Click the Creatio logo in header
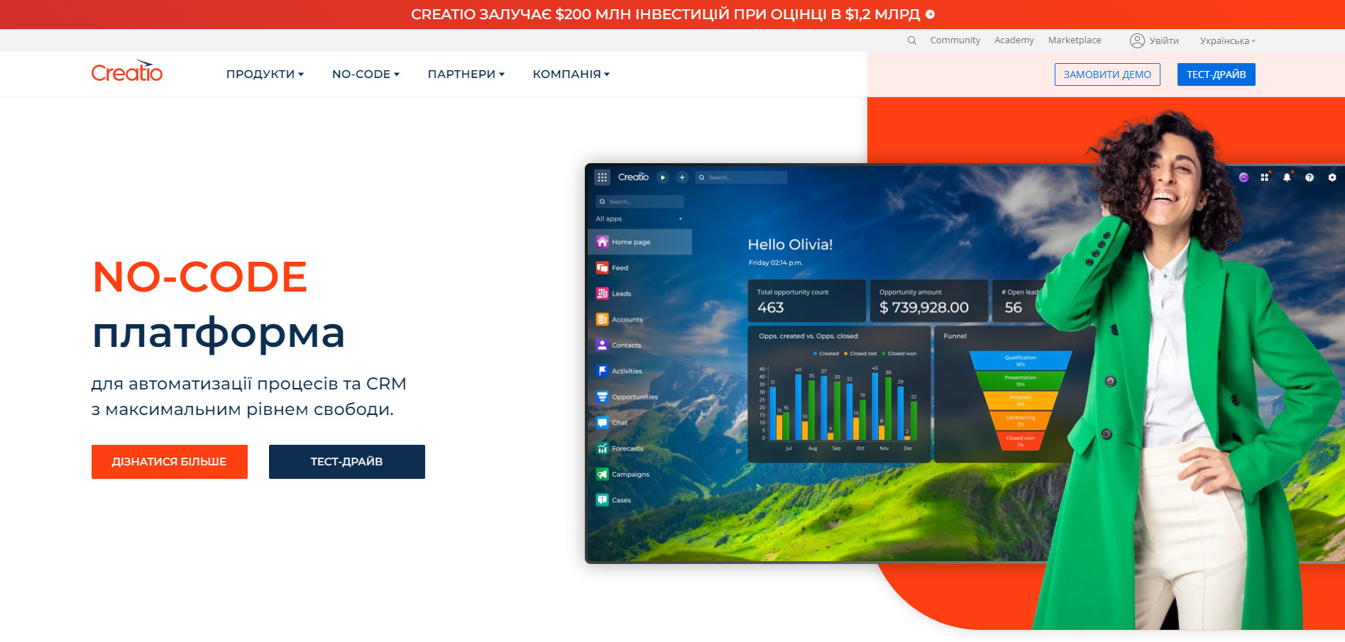 click(127, 72)
